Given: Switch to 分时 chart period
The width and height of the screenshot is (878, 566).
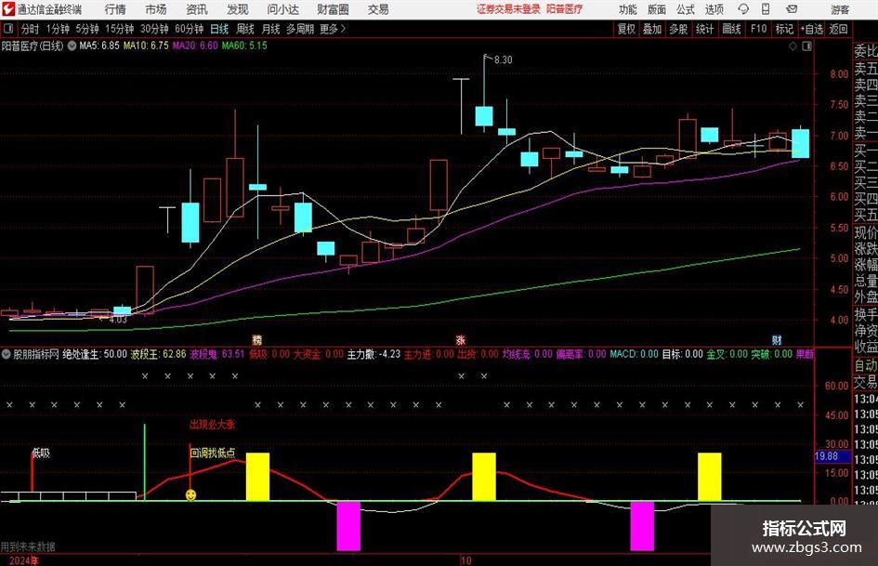Looking at the screenshot, I should 31,29.
